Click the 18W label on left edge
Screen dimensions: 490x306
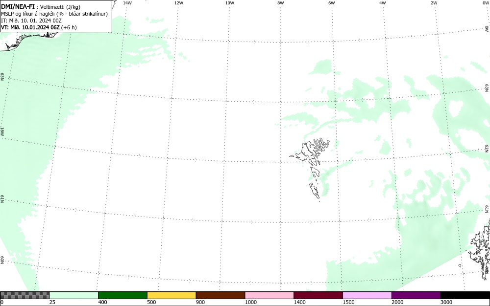click(2, 131)
